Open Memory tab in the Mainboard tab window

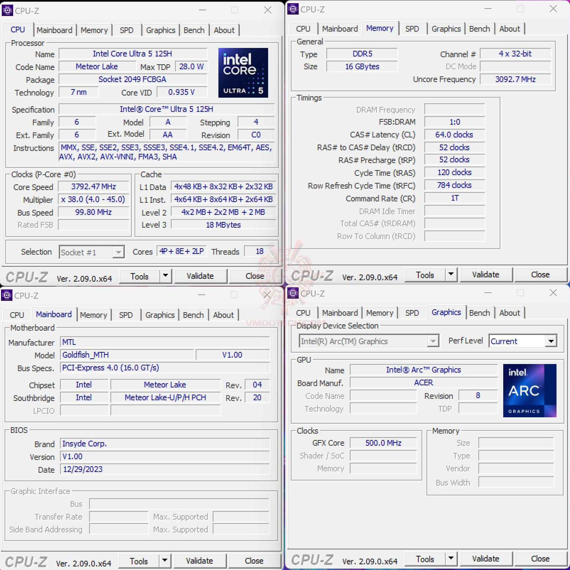(x=93, y=315)
